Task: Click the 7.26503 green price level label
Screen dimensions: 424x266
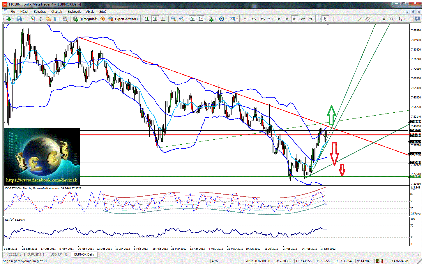Action: [x=415, y=177]
